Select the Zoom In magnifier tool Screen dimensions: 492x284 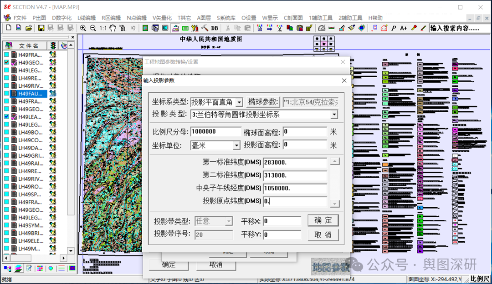(x=83, y=28)
